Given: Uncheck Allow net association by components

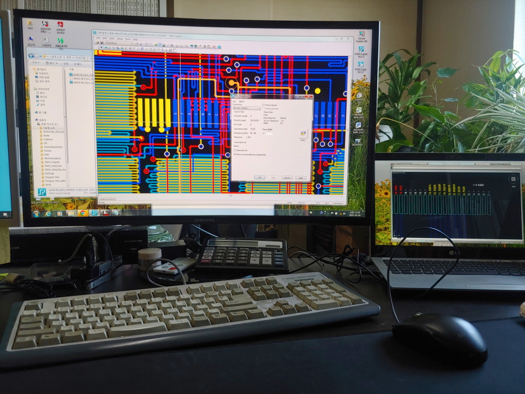Looking at the screenshot, I should tap(235, 154).
